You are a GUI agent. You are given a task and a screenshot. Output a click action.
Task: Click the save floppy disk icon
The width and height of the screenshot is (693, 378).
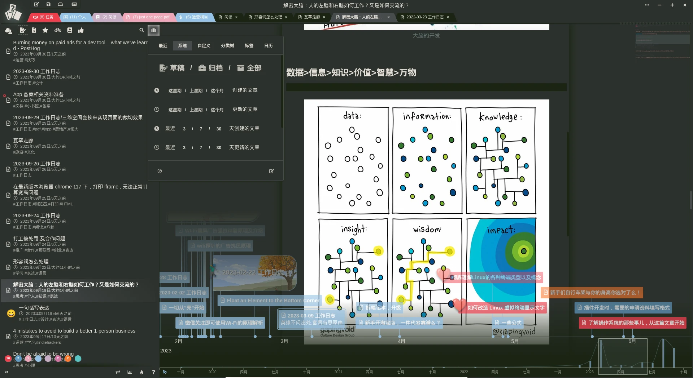48,4
